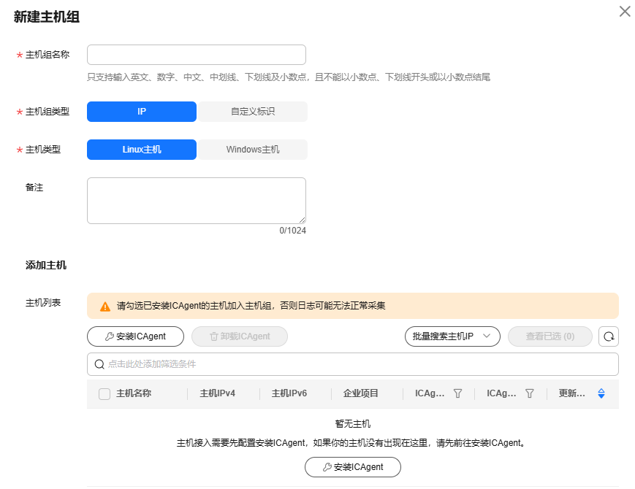Click 安装ICAgent button below empty message

[353, 467]
